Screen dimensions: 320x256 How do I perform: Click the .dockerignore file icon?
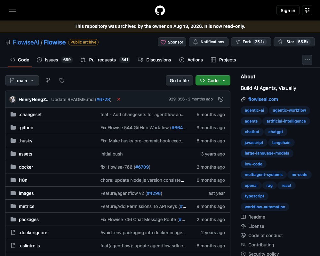pyautogui.click(x=13, y=233)
